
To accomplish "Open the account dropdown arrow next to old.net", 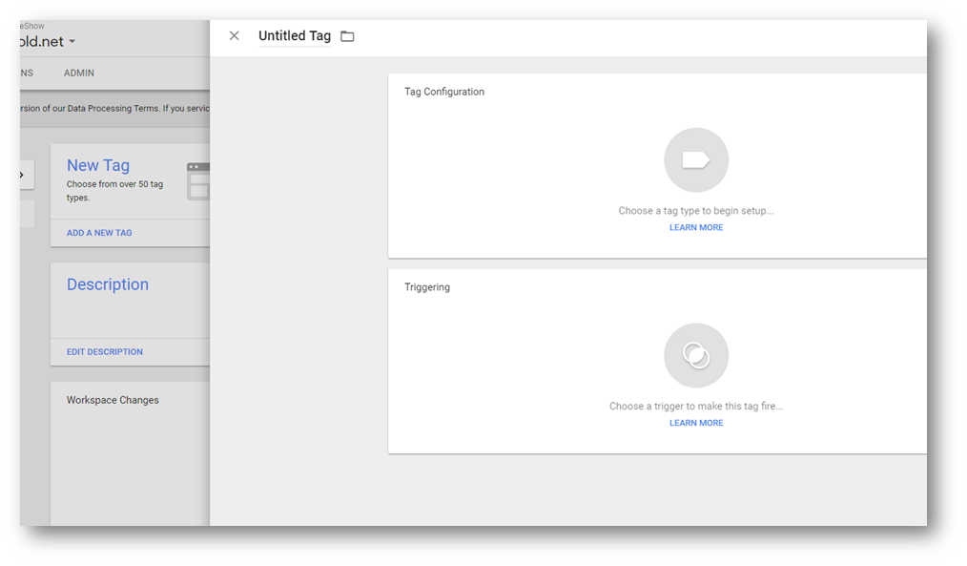I will point(72,42).
